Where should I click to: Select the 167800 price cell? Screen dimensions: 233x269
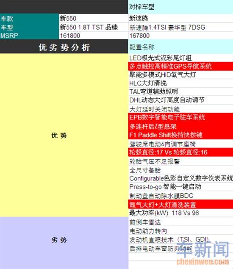click(180, 36)
